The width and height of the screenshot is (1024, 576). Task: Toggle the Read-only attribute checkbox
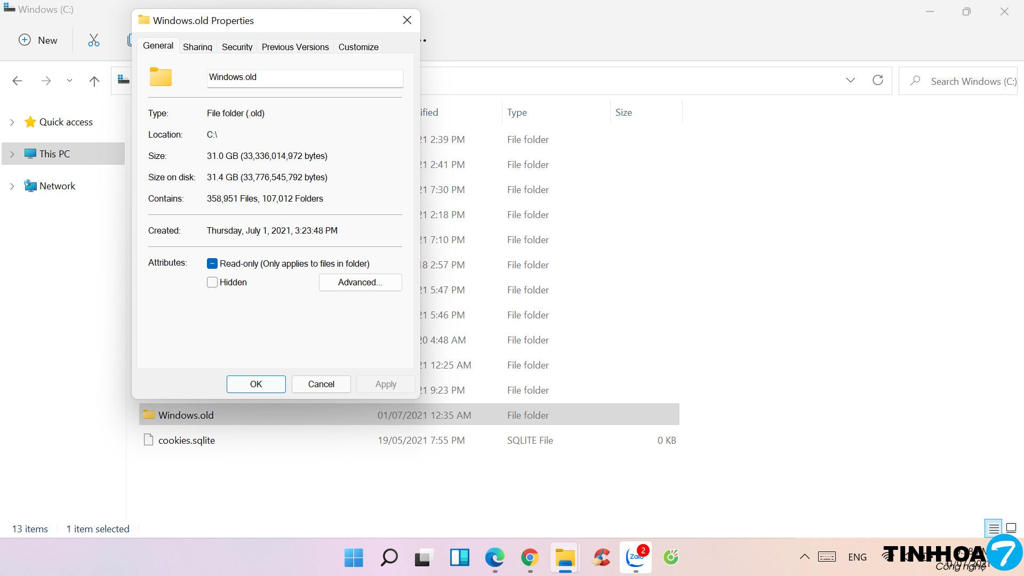click(212, 263)
